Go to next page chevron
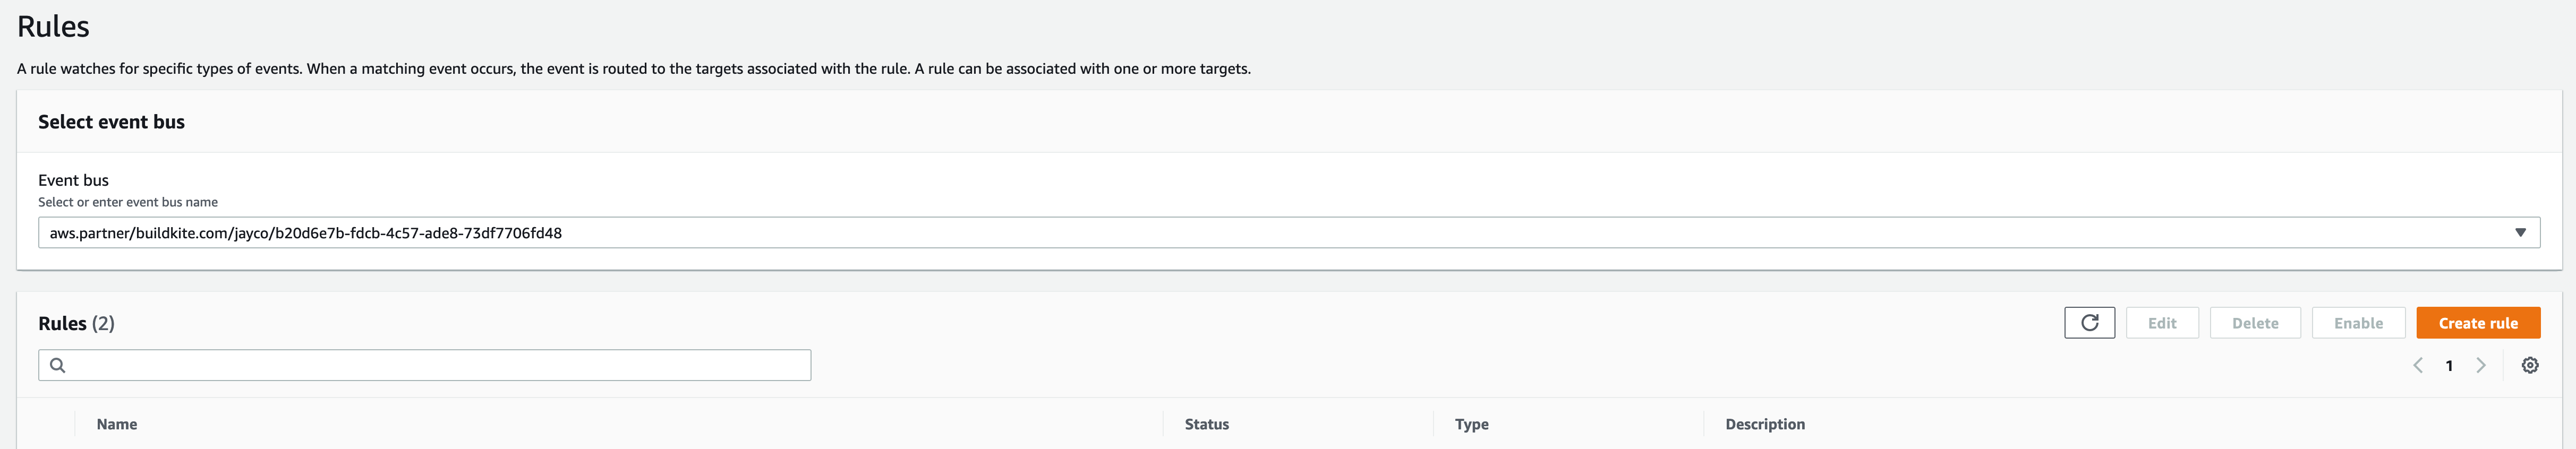 click(x=2481, y=366)
